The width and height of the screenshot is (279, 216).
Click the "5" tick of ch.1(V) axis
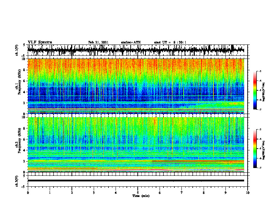click(x=24, y=45)
